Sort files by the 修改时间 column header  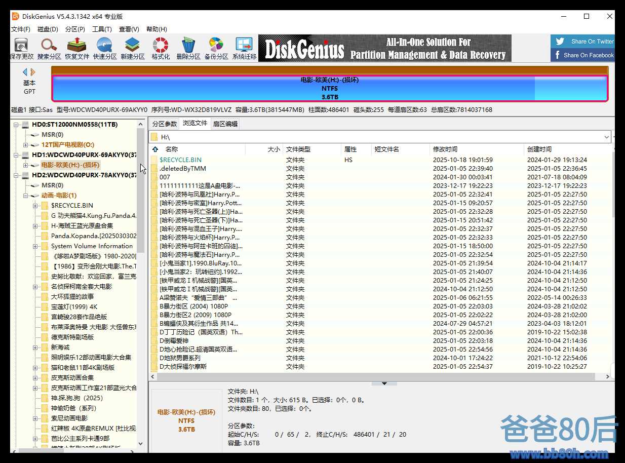coord(445,149)
